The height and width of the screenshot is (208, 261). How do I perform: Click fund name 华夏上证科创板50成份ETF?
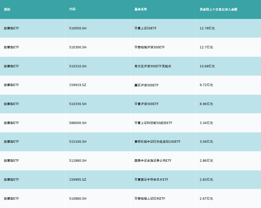click(153, 123)
